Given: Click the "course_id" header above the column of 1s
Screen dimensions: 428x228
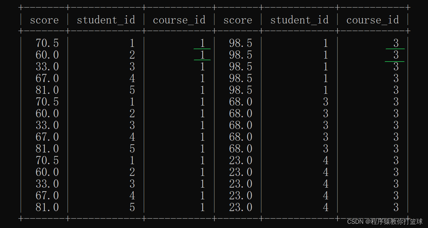Looking at the screenshot, I should tap(179, 20).
